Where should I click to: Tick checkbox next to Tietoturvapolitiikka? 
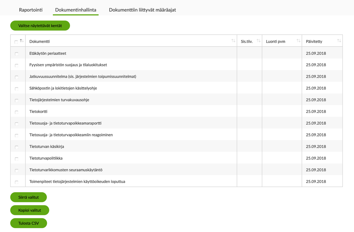click(17, 159)
